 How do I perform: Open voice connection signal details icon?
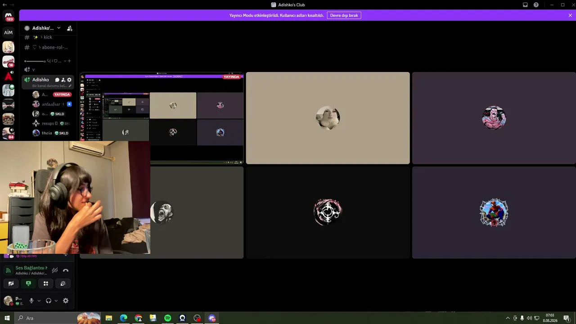pyautogui.click(x=8, y=270)
